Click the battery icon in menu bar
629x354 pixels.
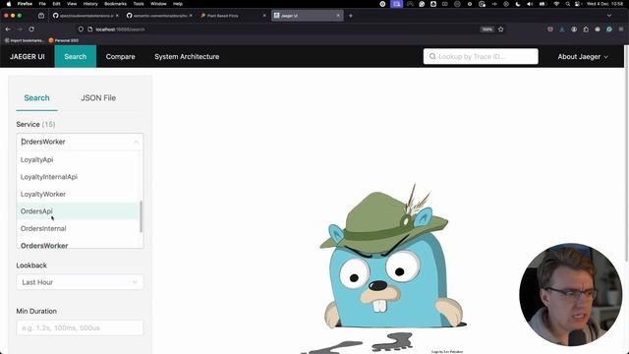[543, 4]
